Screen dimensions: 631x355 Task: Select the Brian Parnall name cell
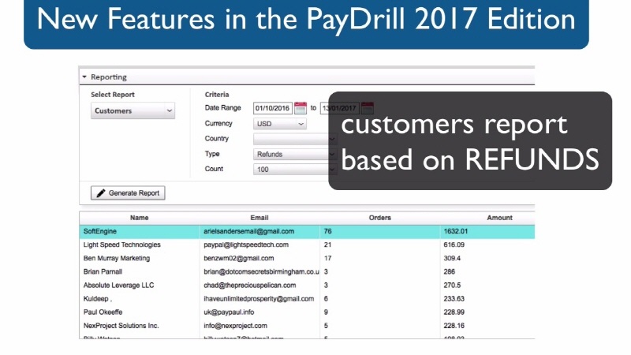pos(103,271)
